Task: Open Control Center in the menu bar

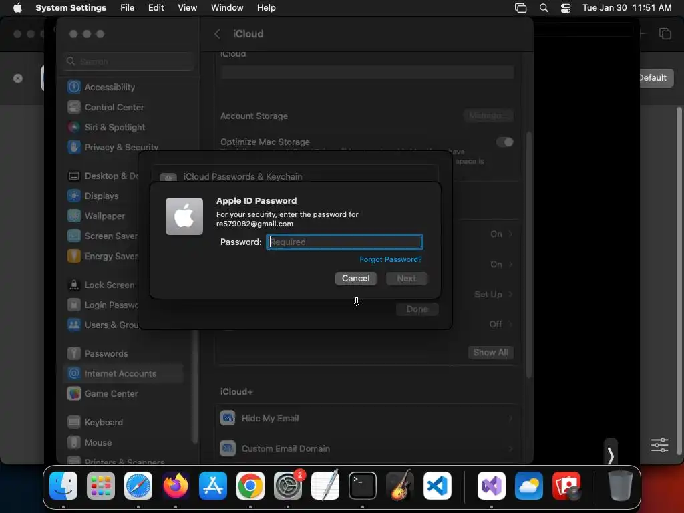Action: pyautogui.click(x=566, y=8)
